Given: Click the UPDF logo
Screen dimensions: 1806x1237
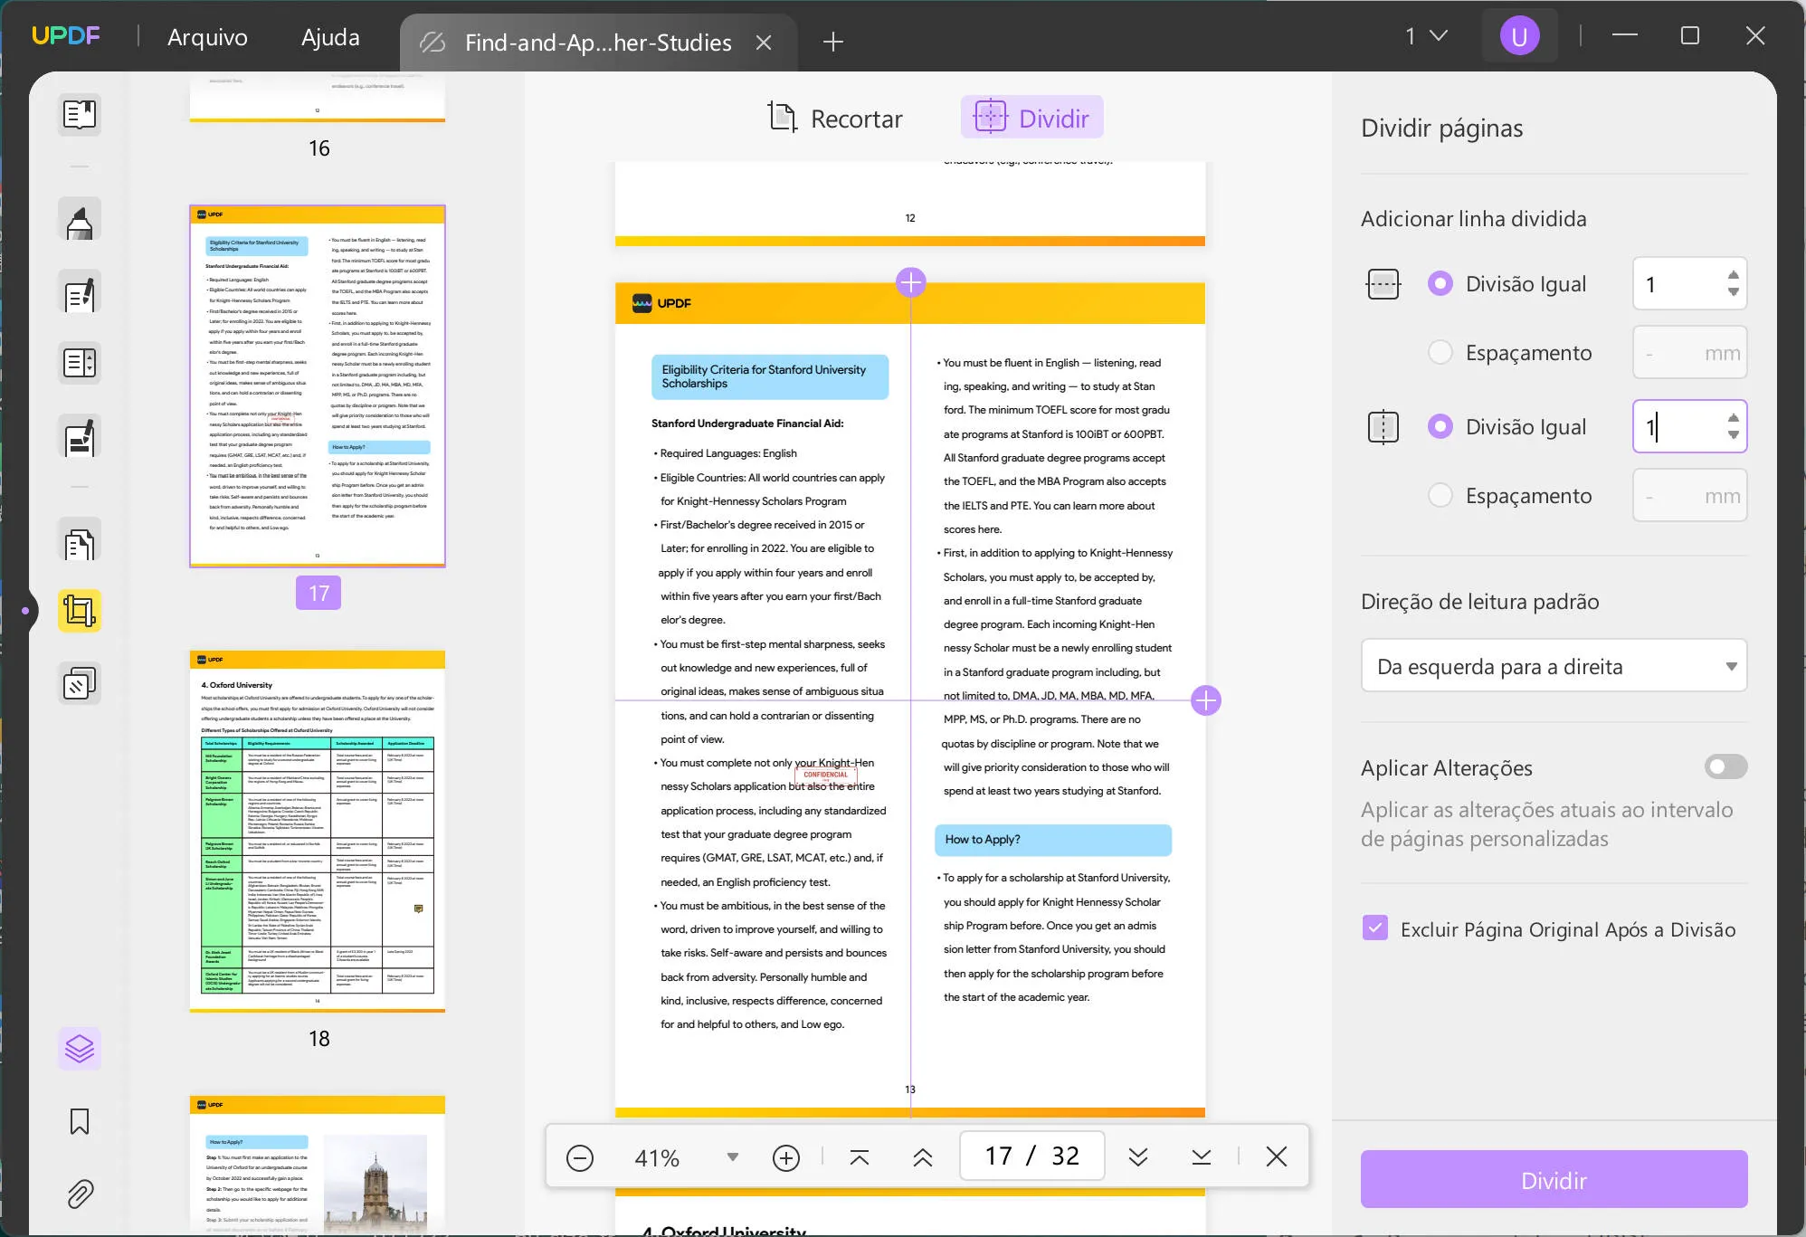Looking at the screenshot, I should 66,36.
